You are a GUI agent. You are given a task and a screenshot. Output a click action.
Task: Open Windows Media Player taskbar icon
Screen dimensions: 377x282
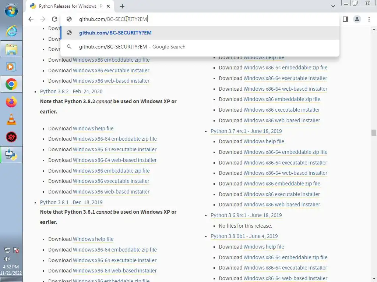[x=11, y=67]
